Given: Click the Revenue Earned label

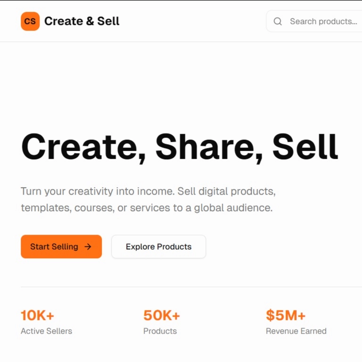Looking at the screenshot, I should click(x=296, y=331).
